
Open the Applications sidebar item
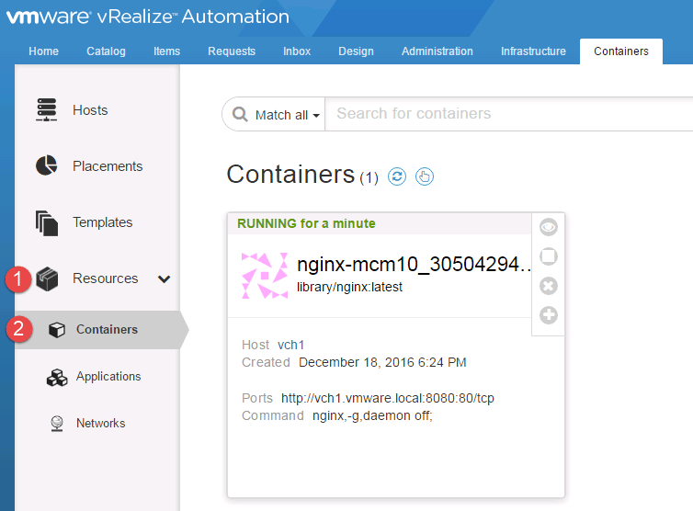108,377
